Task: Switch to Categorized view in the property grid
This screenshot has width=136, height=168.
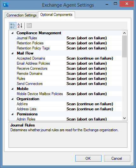Action: pyautogui.click(x=13, y=26)
